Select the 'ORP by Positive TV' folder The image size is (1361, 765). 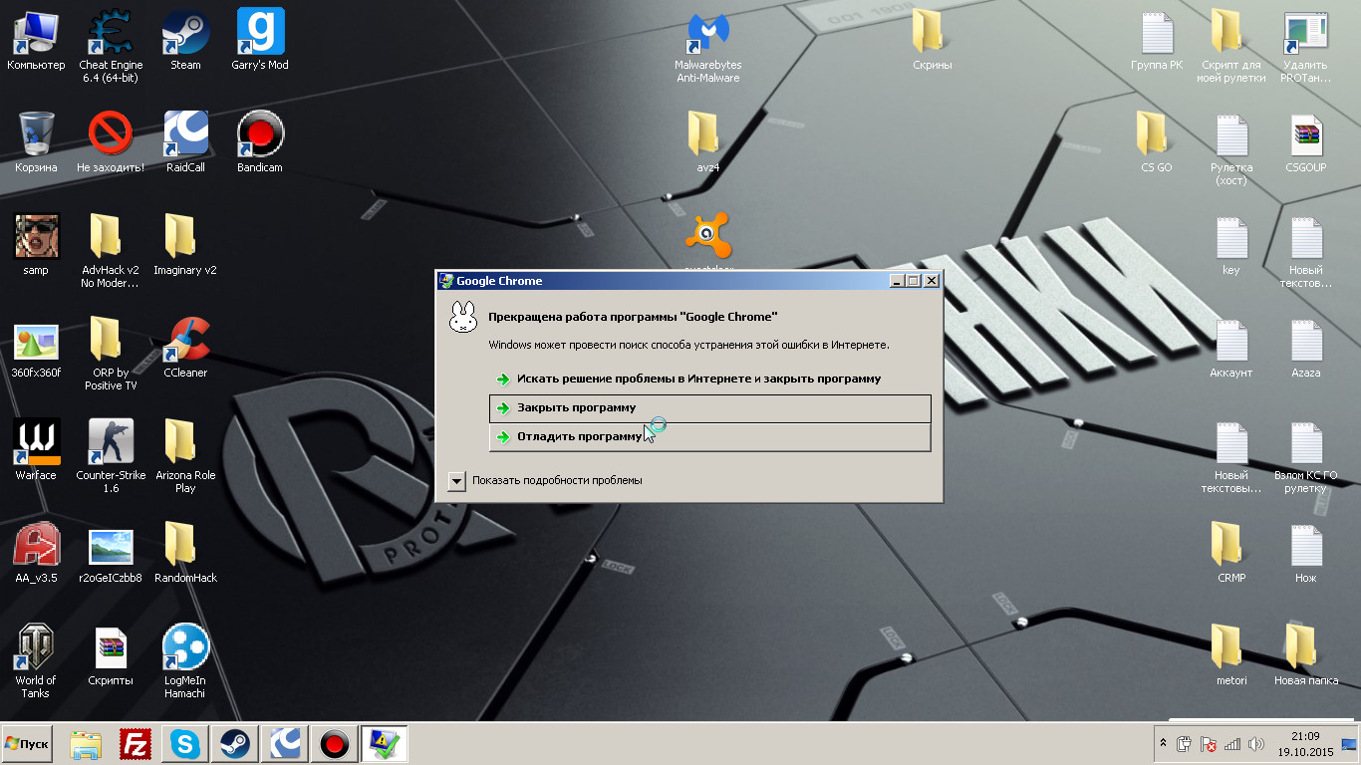coord(110,354)
